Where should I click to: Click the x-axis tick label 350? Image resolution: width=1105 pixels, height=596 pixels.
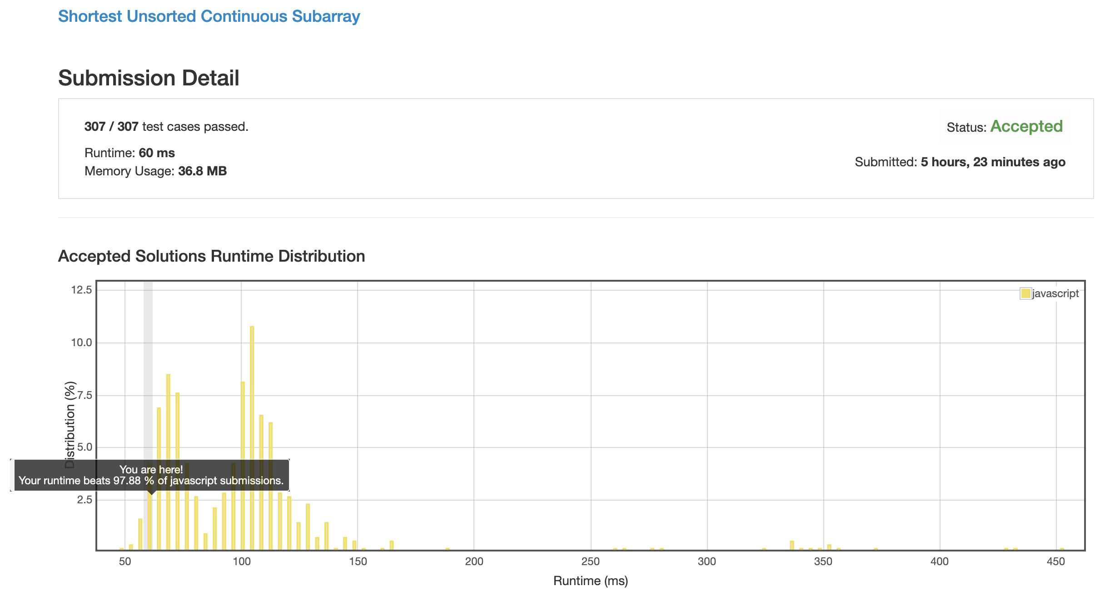pos(823,561)
